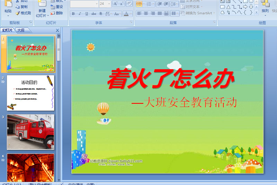The height and width of the screenshot is (185, 277).
Task: Click scroll-down arrow of slide pane
Action: pyautogui.click(x=59, y=180)
